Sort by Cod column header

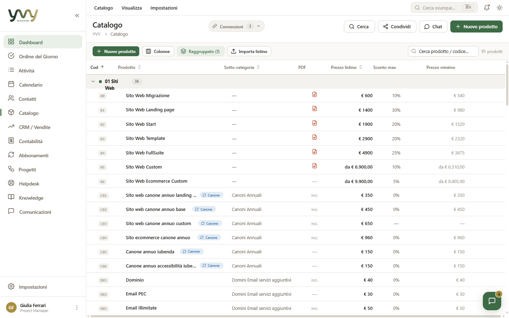(97, 67)
